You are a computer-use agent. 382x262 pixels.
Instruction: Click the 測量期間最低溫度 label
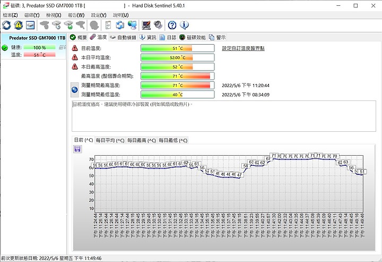[101, 95]
